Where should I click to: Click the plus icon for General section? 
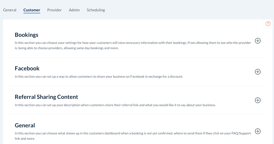258,131
